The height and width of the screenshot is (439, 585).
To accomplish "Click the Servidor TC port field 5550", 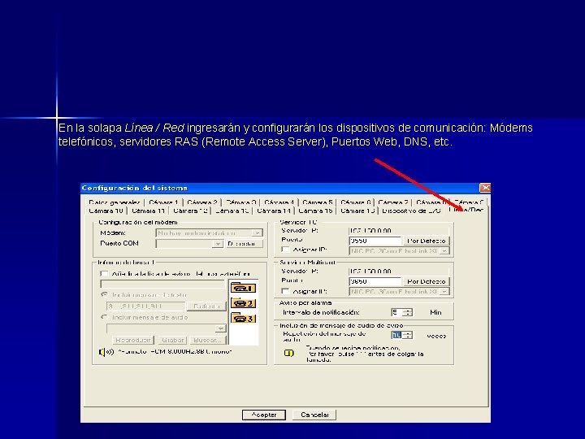I will pyautogui.click(x=375, y=241).
